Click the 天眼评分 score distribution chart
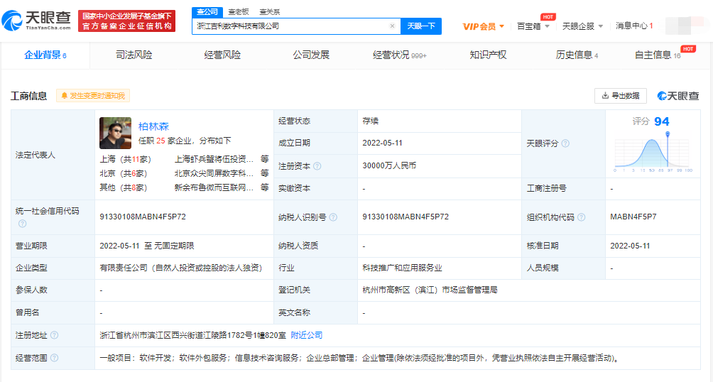This screenshot has width=713, height=382. coord(653,153)
